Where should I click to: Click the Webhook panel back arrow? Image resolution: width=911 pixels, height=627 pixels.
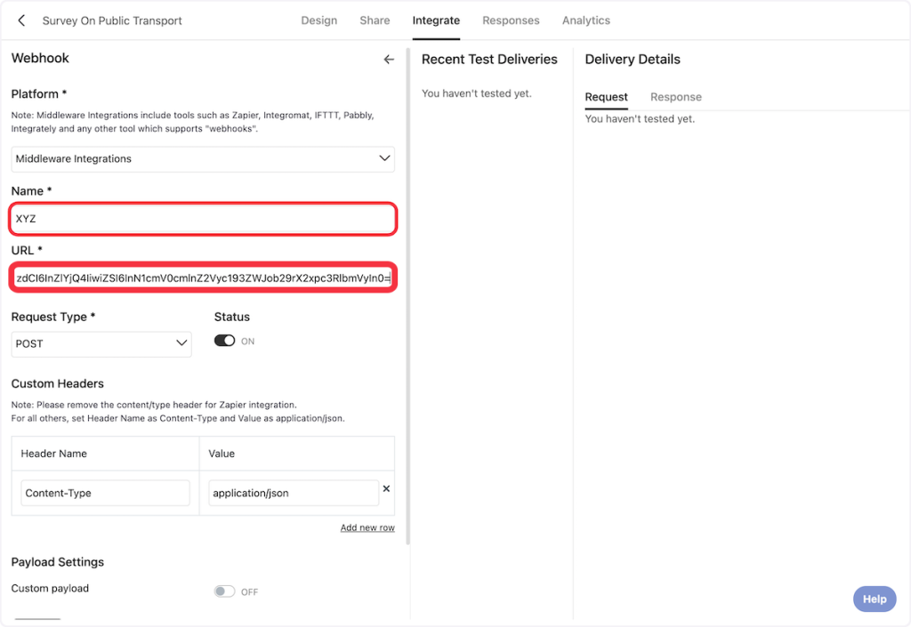(x=388, y=60)
